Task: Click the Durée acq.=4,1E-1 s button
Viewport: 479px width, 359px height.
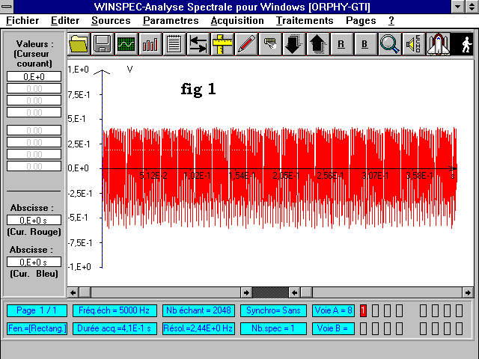Action: pos(115,328)
